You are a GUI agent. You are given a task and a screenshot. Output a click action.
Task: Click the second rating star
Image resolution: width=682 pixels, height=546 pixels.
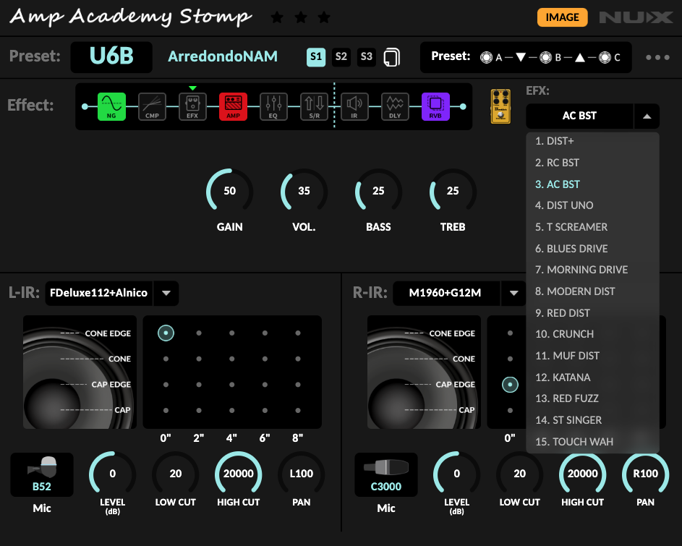click(x=301, y=17)
